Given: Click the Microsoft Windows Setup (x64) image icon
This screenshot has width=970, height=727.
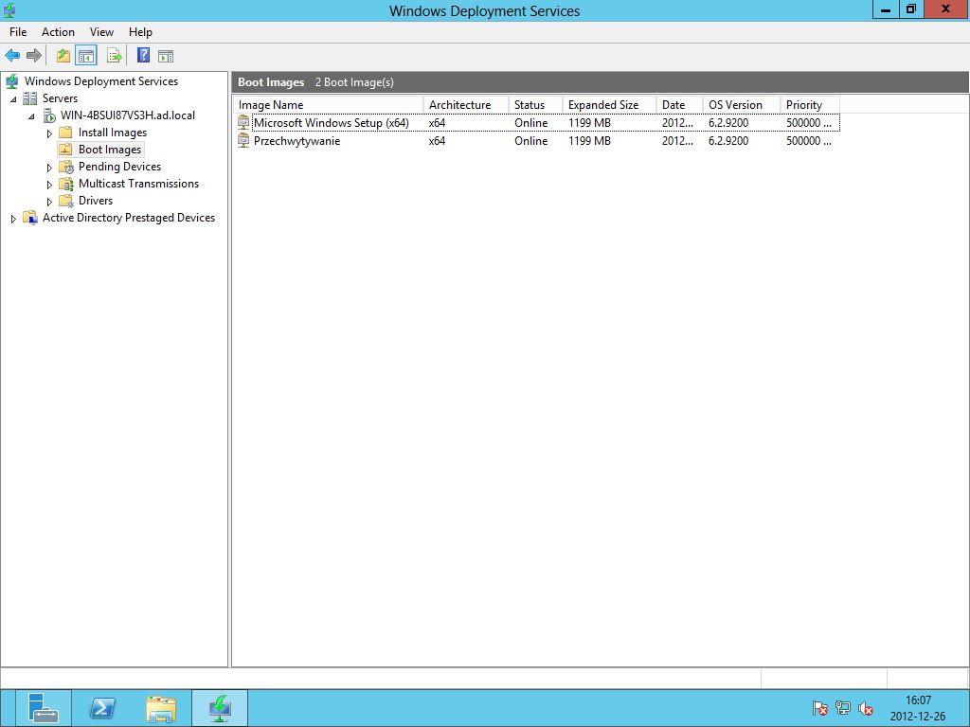Looking at the screenshot, I should point(243,122).
